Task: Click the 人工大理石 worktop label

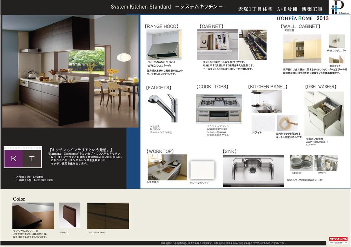Action: pos(153,183)
